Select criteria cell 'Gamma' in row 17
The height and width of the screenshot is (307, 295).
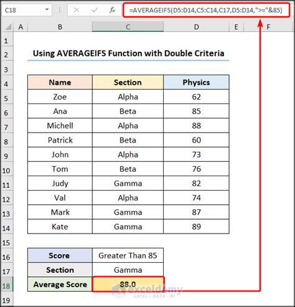[128, 270]
